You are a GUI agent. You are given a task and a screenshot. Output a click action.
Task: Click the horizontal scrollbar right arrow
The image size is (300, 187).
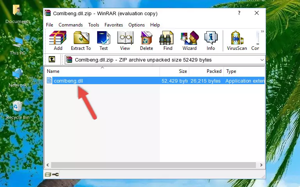(261, 165)
